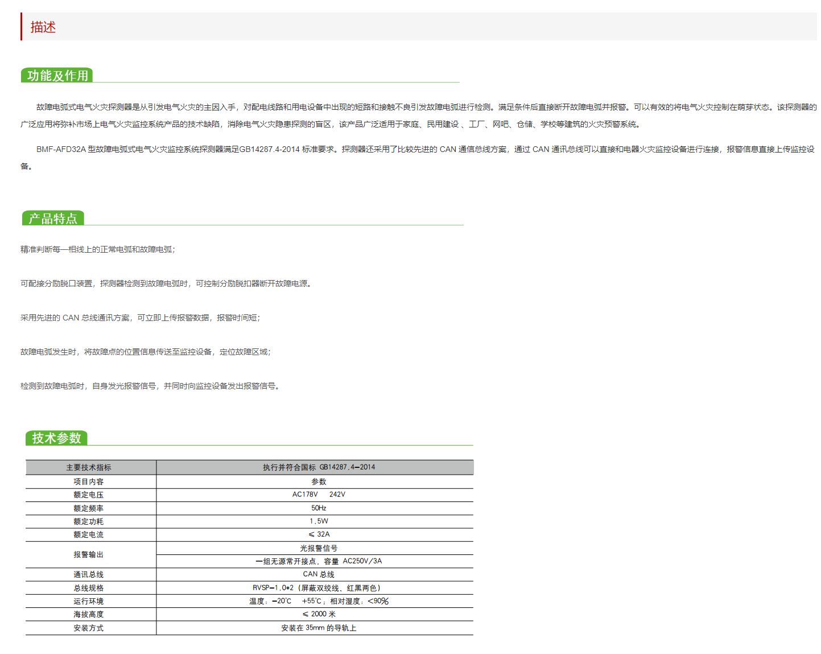Select the 功能及作用 green section label
821x654 pixels.
point(57,75)
